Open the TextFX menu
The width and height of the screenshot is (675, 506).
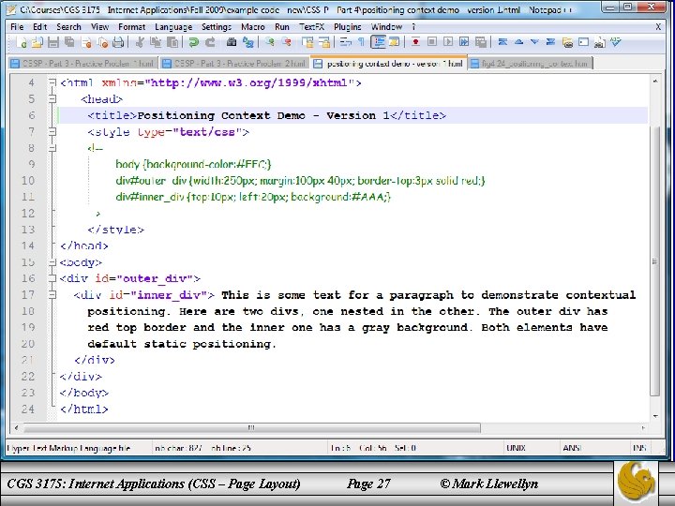click(x=310, y=27)
